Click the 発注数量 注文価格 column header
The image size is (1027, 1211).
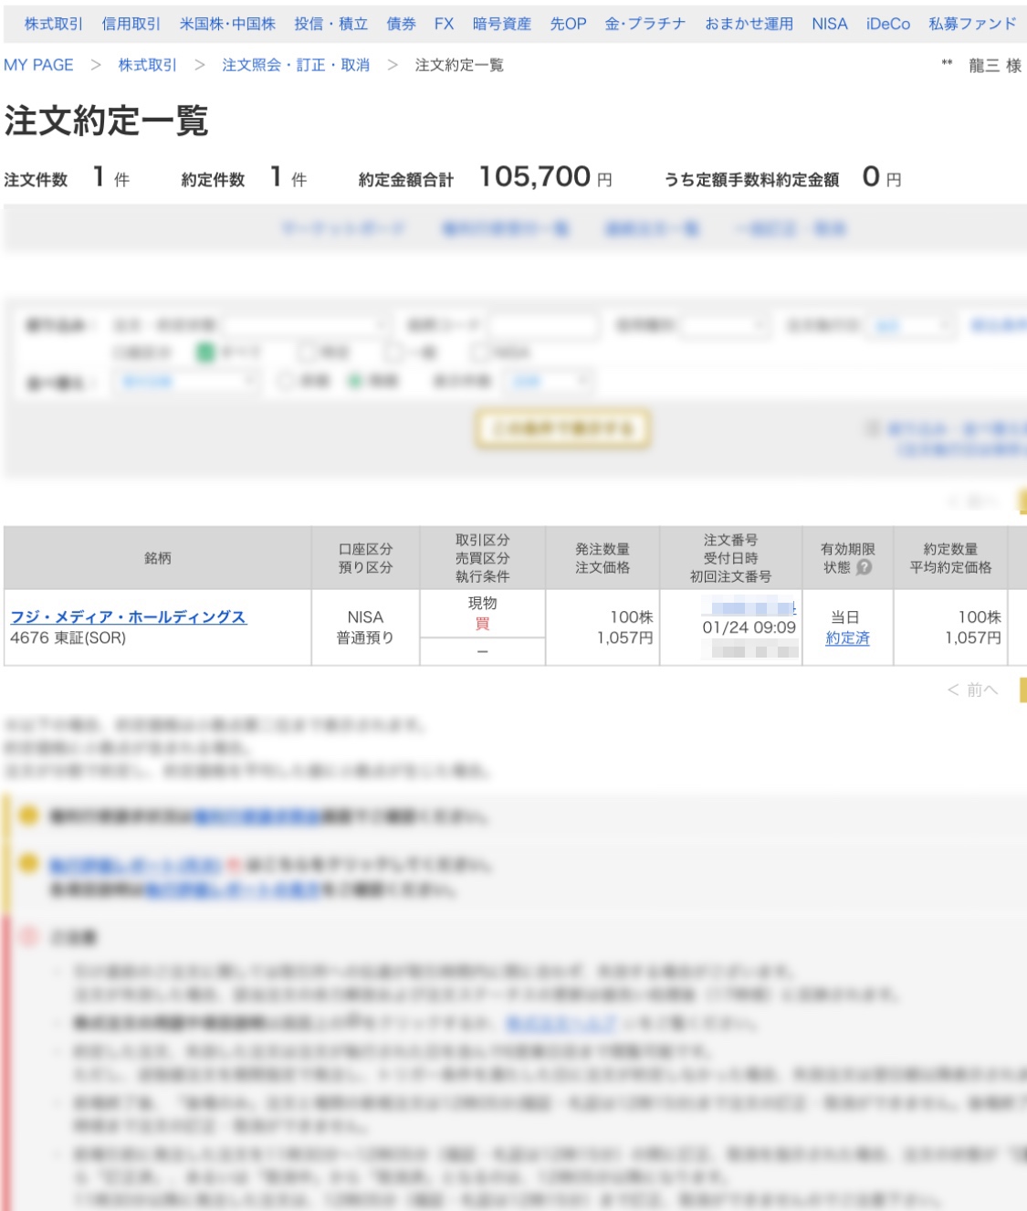[x=603, y=558]
